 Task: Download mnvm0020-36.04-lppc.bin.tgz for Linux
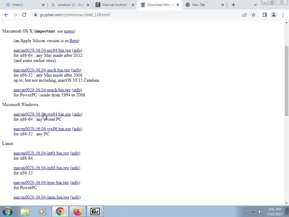tap(41, 183)
